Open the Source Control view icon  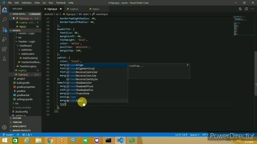[x=4, y=30]
